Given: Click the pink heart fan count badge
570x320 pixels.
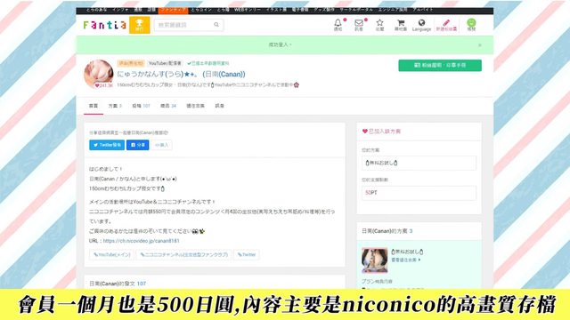Looking at the screenshot, I should tap(103, 85).
